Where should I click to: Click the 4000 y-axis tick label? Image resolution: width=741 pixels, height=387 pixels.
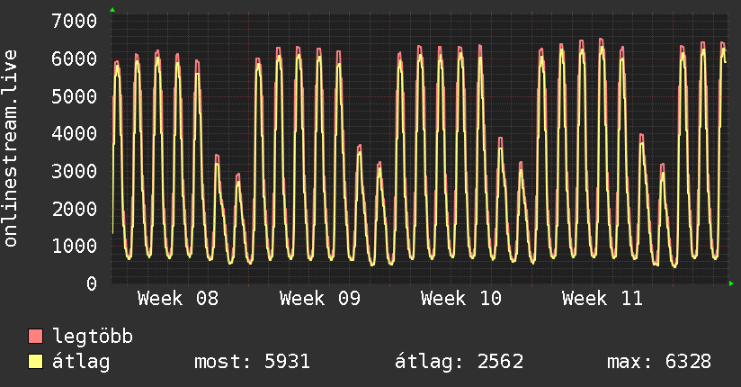click(75, 133)
